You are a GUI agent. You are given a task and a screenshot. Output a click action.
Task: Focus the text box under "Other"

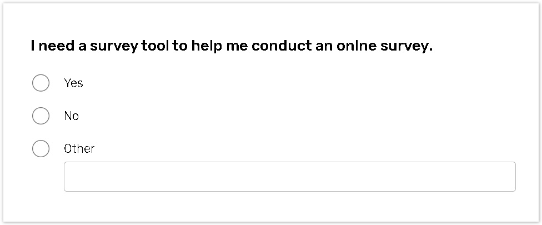pos(289,177)
